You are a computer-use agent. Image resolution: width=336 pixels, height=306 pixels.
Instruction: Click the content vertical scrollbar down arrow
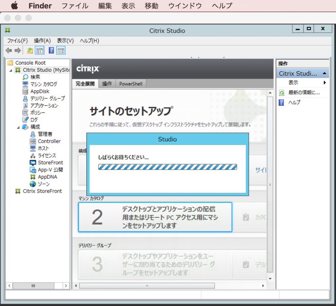point(270,278)
